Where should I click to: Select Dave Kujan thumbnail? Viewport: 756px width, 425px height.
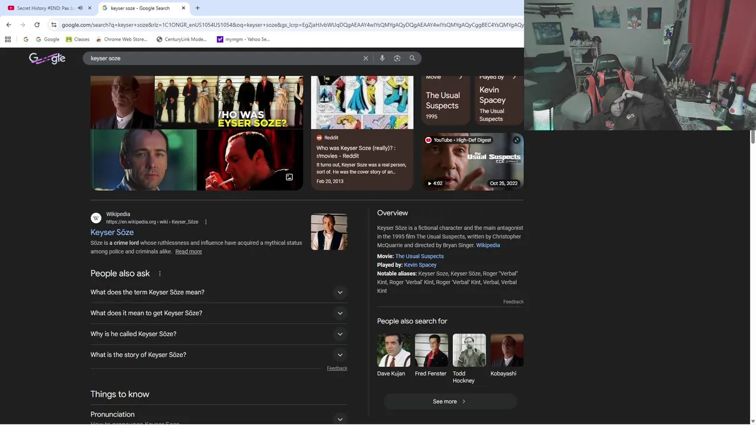[x=393, y=350]
